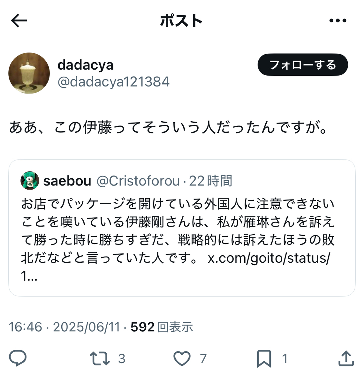The image size is (364, 383).
Task: Tap the repost arrows icon
Action: pyautogui.click(x=100, y=358)
